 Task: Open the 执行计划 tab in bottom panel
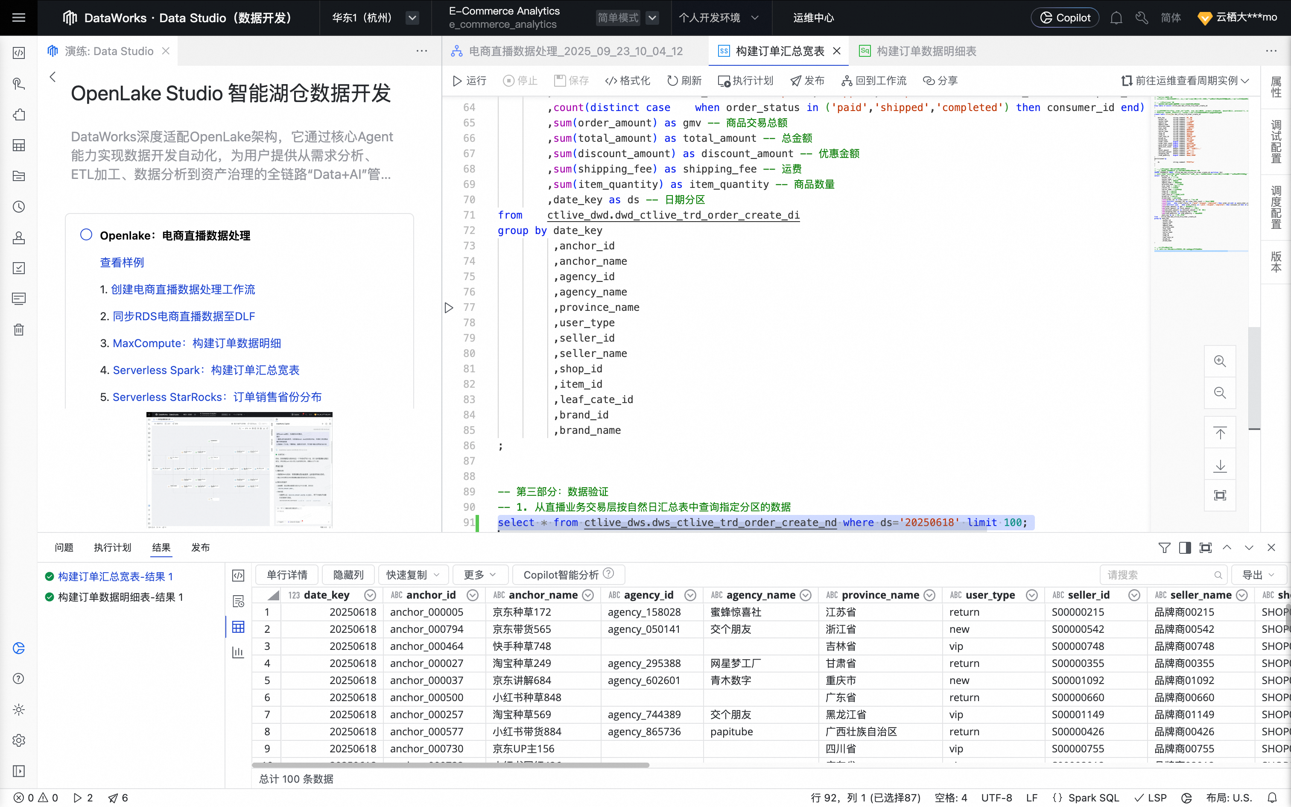(x=112, y=547)
